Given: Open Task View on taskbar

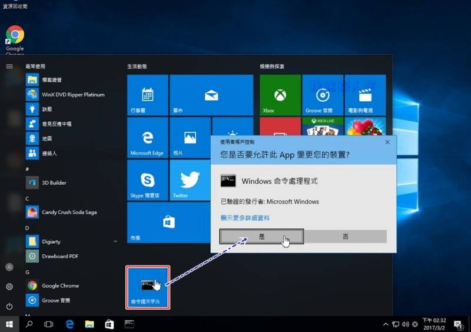Looking at the screenshot, I should pyautogui.click(x=49, y=324).
